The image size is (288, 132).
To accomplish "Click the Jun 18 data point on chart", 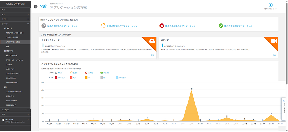I will click(x=271, y=115).
